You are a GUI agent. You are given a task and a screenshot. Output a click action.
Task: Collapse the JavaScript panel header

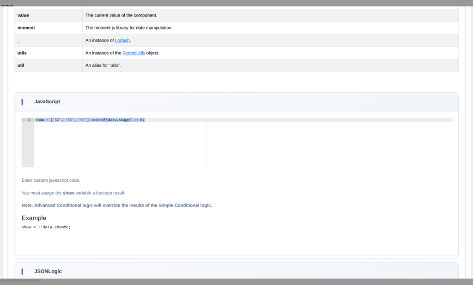(236, 102)
